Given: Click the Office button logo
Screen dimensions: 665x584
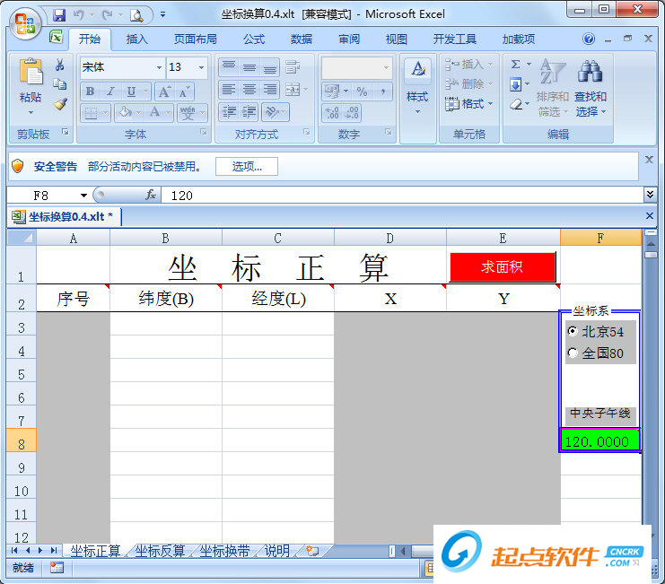Looking at the screenshot, I should pyautogui.click(x=25, y=22).
